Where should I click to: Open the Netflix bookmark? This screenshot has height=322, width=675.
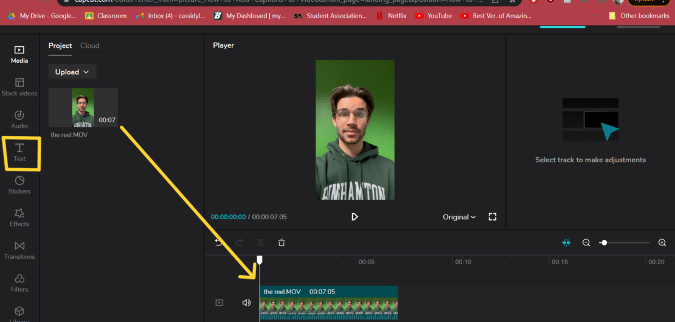(391, 16)
